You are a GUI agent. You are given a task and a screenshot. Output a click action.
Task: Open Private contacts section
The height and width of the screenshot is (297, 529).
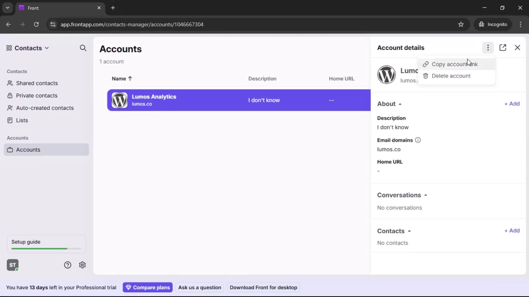click(37, 95)
